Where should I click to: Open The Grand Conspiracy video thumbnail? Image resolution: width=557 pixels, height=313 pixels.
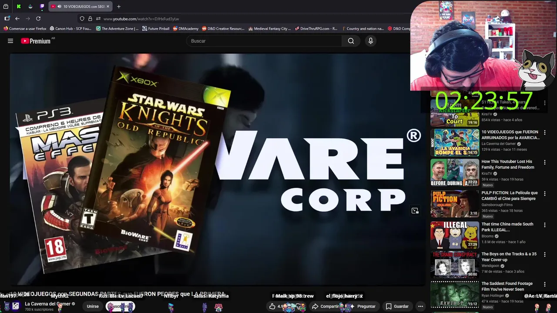coord(455,264)
